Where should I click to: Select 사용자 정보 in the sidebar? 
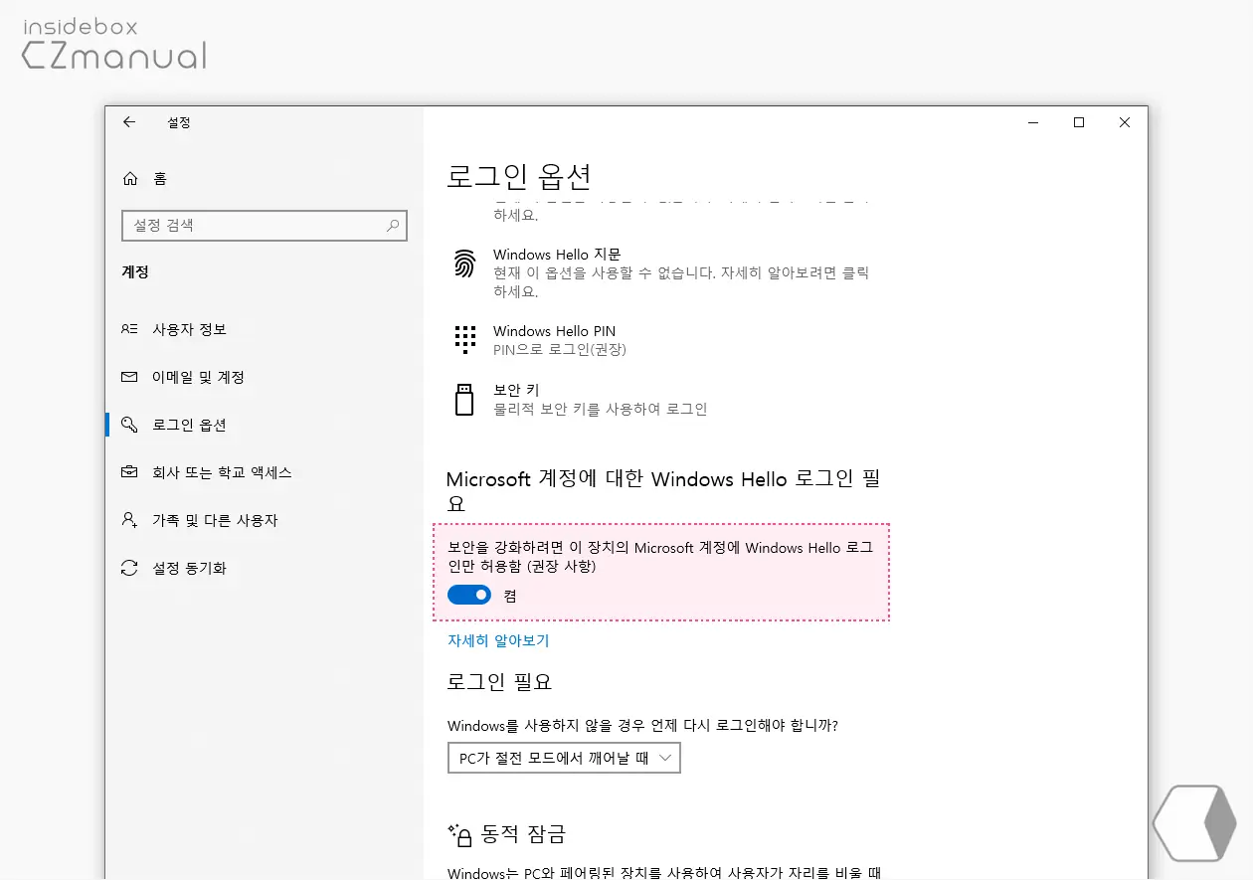coord(189,329)
